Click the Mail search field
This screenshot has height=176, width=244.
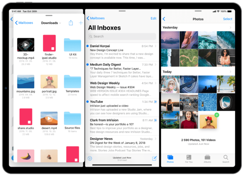tap(122, 36)
